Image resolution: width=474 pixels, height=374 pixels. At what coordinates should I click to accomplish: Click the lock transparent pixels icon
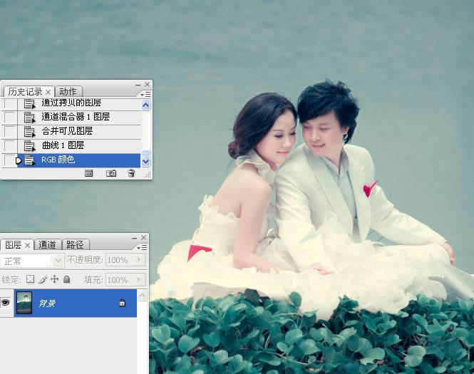30,280
